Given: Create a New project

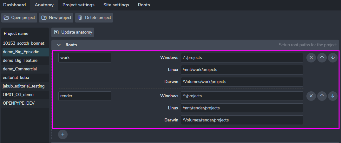Looking at the screenshot, I should 56,18.
